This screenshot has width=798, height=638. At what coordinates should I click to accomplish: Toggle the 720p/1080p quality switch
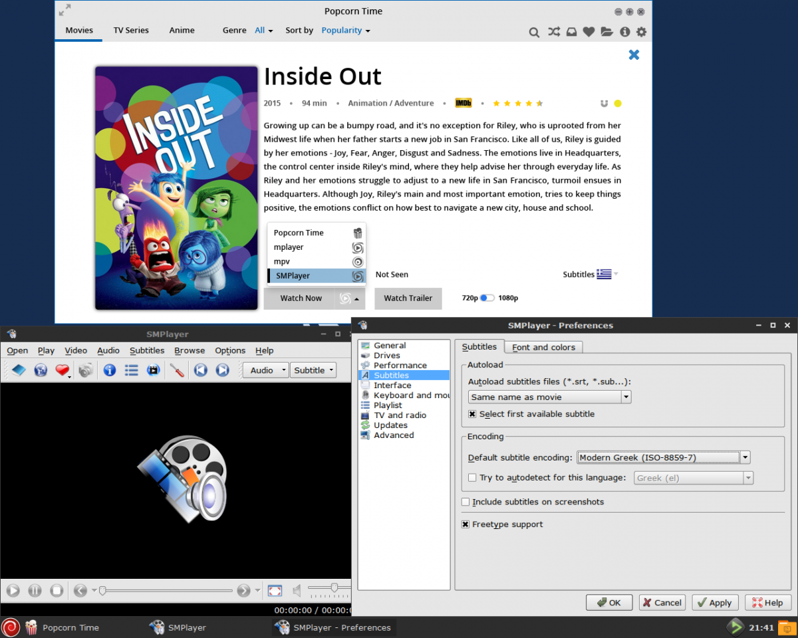[x=487, y=298]
